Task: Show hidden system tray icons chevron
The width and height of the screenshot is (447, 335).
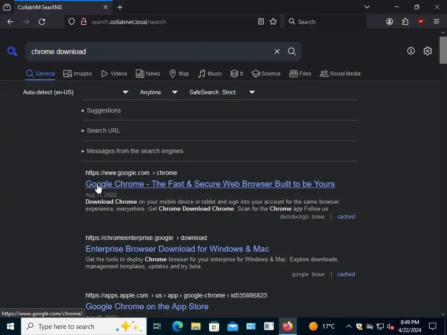Action: click(x=349, y=326)
